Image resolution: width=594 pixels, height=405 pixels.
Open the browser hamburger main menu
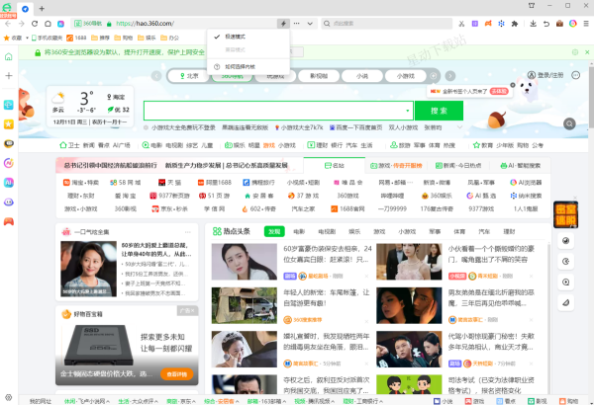pyautogui.click(x=586, y=24)
